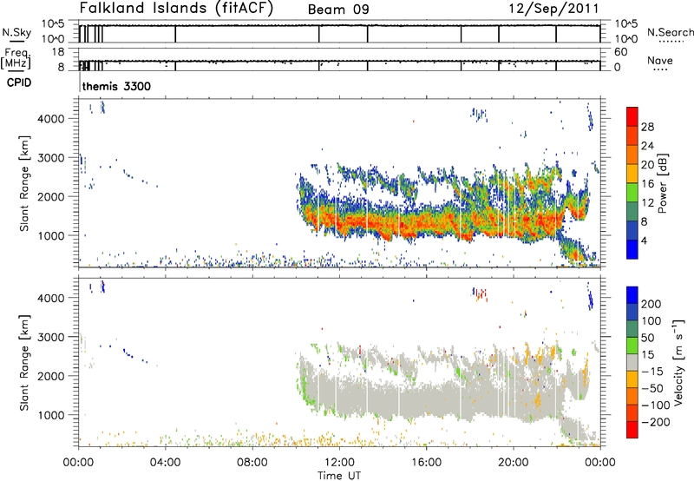This screenshot has width=694, height=481.
Task: Click the 'Velocity [m s-1]' color bar label
Action: pos(678,362)
